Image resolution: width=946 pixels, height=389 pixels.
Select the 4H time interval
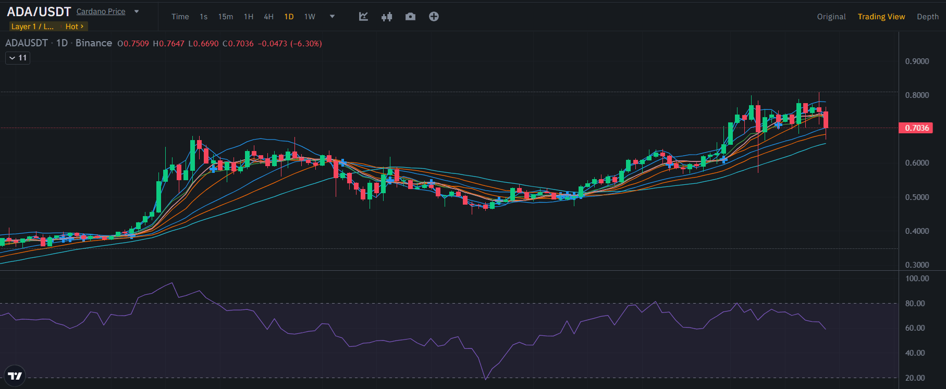[x=268, y=17]
